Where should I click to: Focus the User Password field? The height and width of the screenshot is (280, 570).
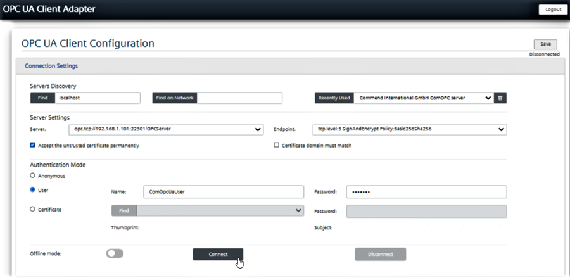[426, 191]
